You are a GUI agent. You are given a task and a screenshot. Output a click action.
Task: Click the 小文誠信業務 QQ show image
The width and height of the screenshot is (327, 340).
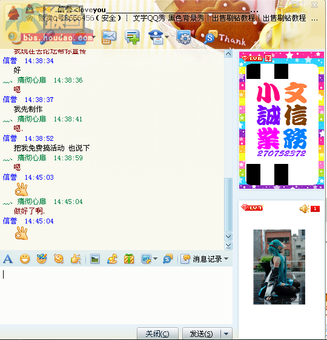(282, 120)
